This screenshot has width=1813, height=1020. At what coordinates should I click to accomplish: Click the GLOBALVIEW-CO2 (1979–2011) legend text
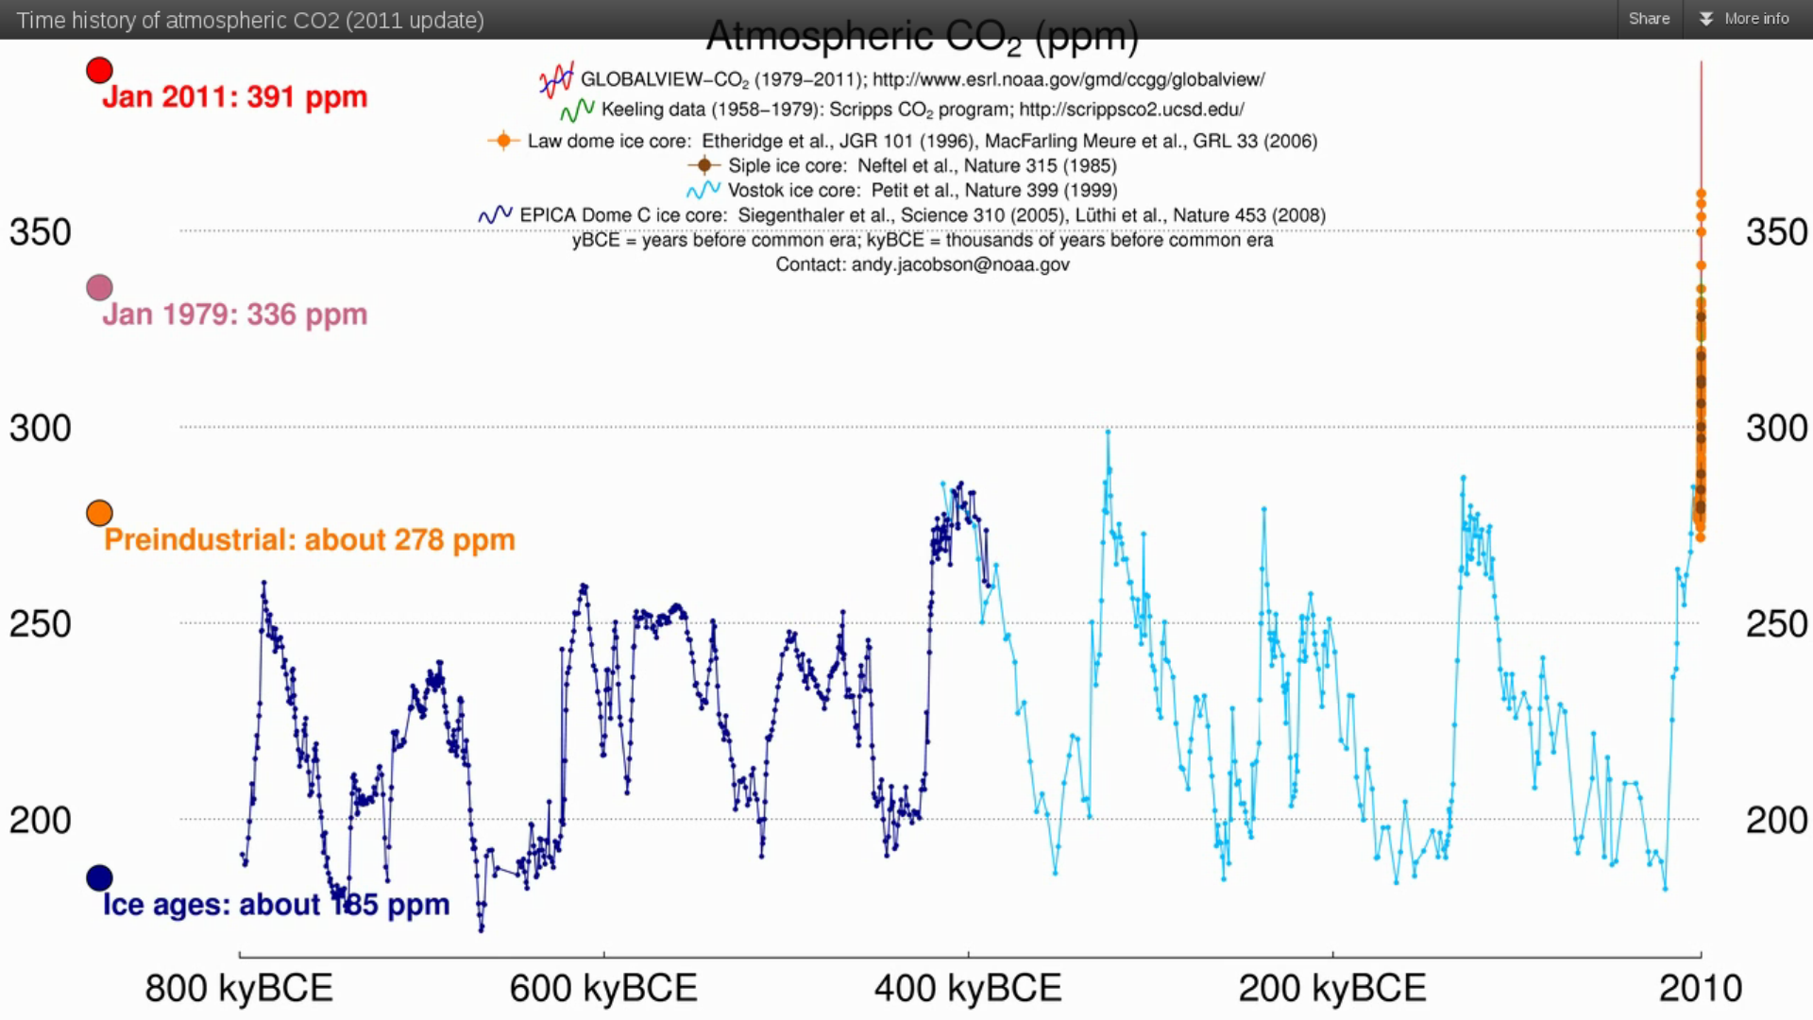923,79
